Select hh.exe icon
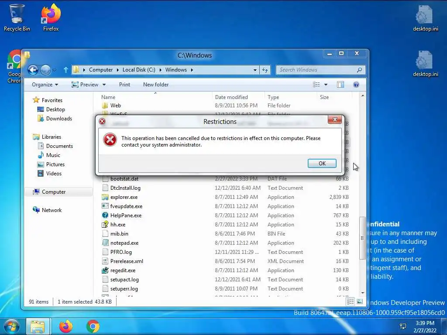Screen dimensions: 447x335 (105, 225)
